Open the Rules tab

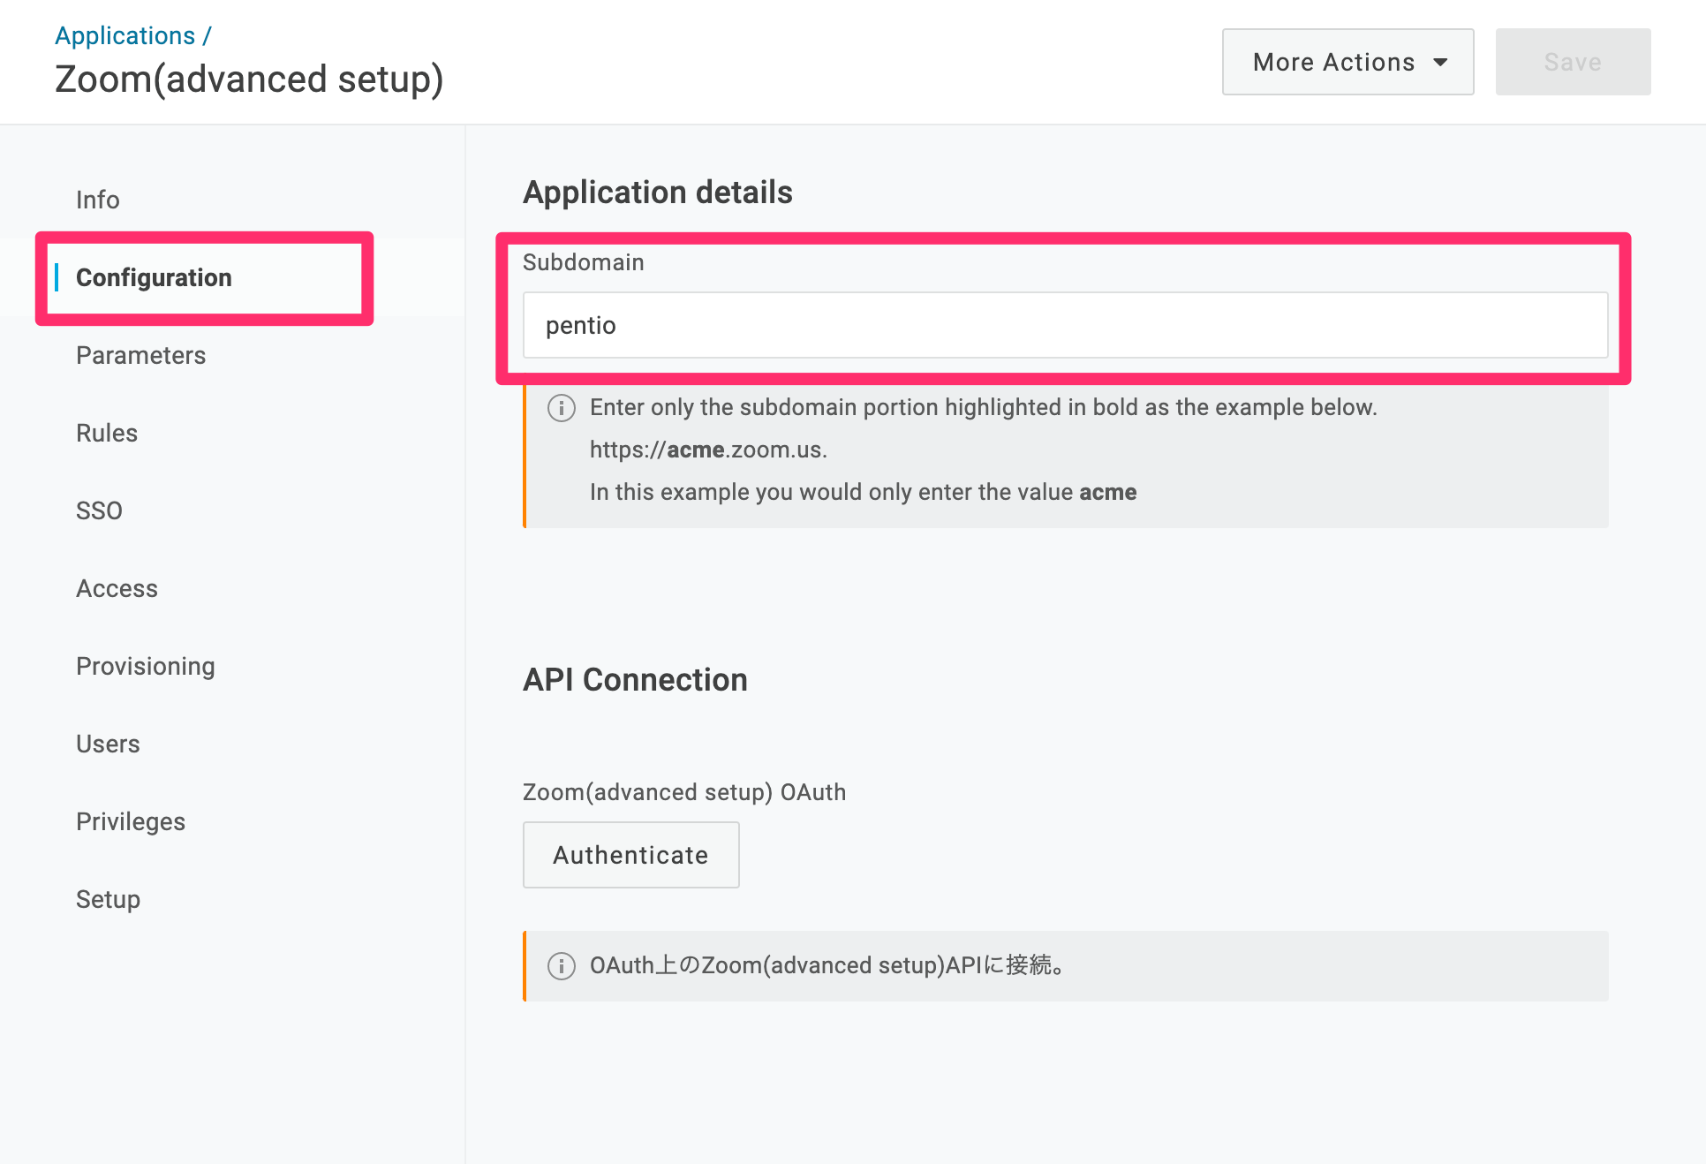[x=107, y=433]
